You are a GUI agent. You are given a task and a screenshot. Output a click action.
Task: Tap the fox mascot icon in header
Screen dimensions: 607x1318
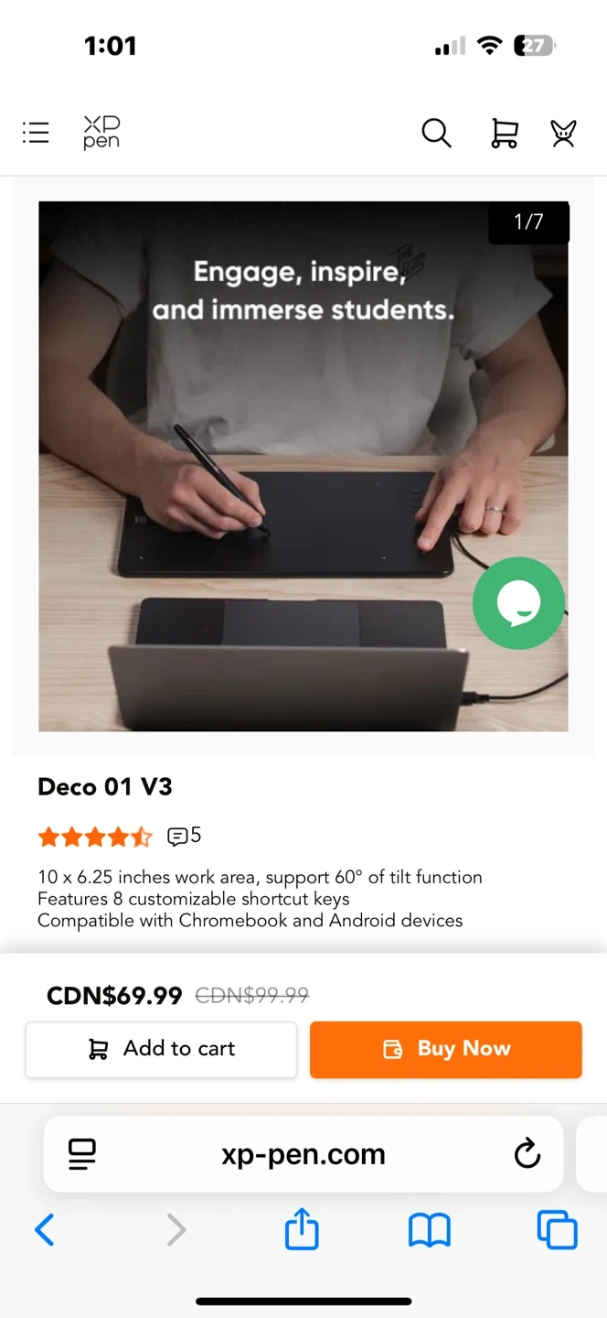(563, 134)
